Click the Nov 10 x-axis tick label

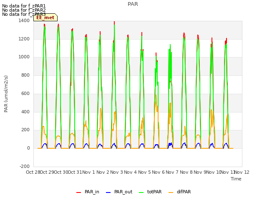click(x=214, y=172)
